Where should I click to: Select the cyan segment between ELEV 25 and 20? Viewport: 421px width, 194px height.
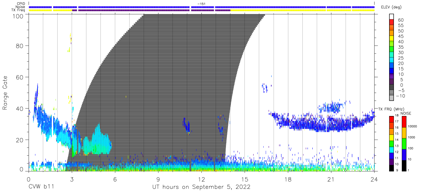pyautogui.click(x=392, y=61)
